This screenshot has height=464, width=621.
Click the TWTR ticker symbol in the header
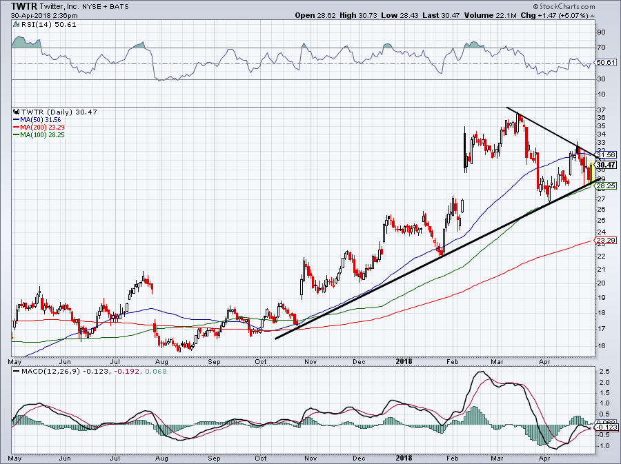[23, 6]
